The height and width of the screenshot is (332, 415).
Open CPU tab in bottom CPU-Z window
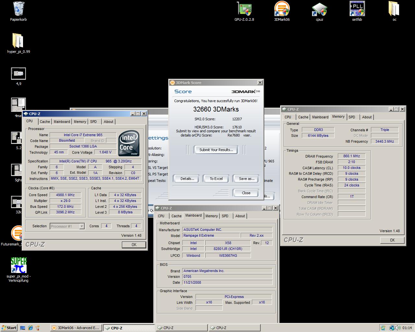pyautogui.click(x=161, y=216)
